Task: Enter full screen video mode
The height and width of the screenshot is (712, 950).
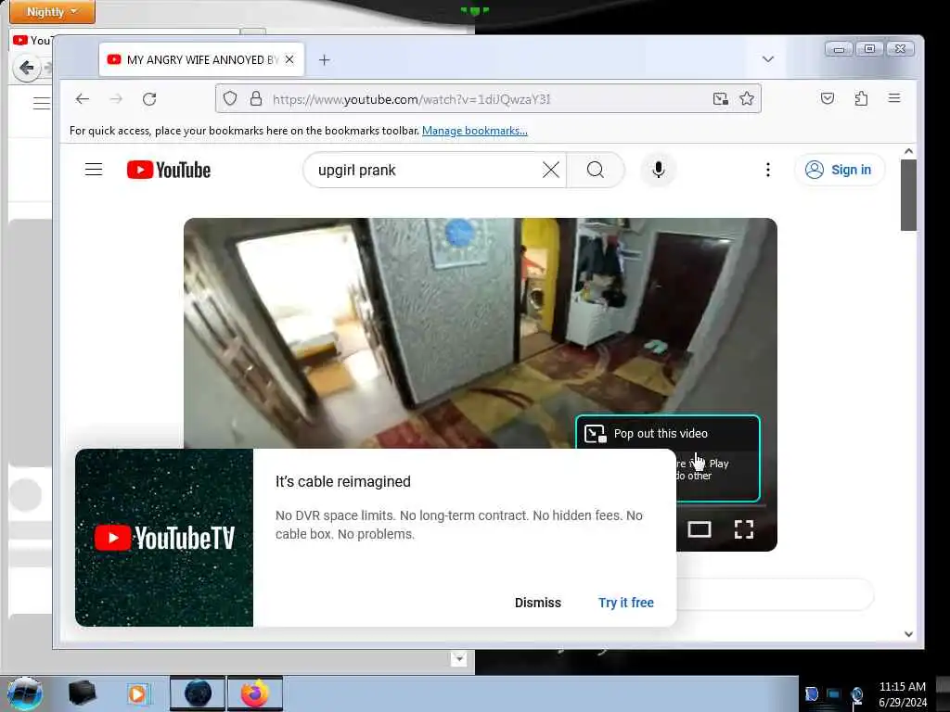Action: tap(744, 529)
